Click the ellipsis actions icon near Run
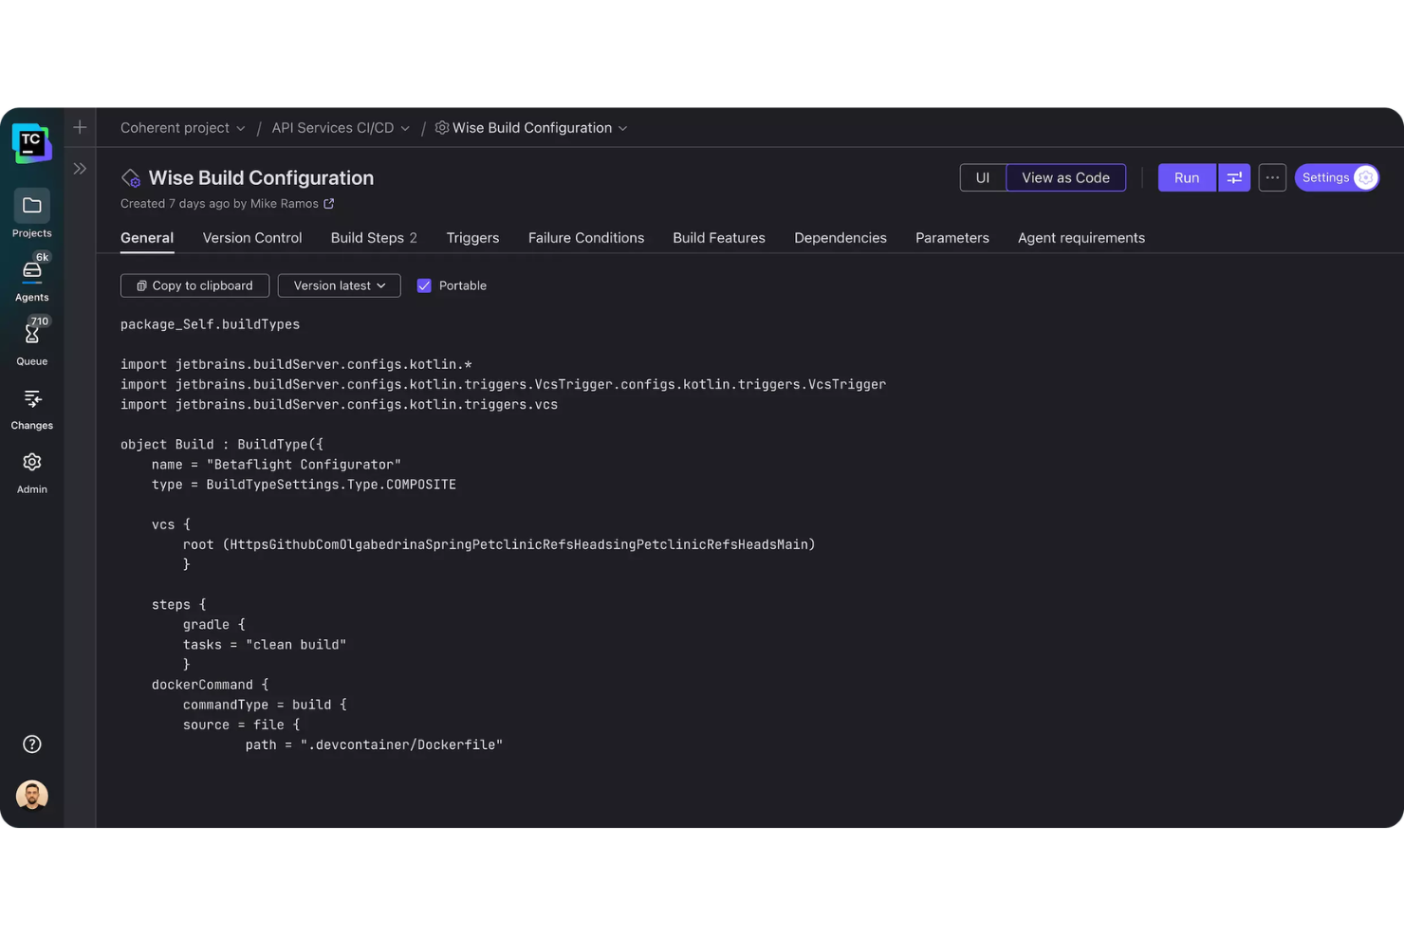Image resolution: width=1404 pixels, height=936 pixels. coord(1272,177)
